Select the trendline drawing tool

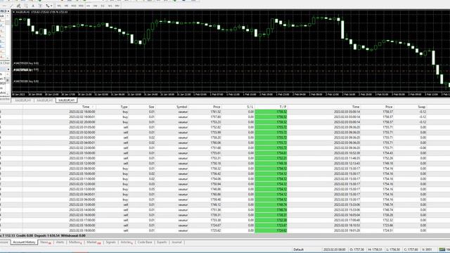pyautogui.click(x=11, y=6)
